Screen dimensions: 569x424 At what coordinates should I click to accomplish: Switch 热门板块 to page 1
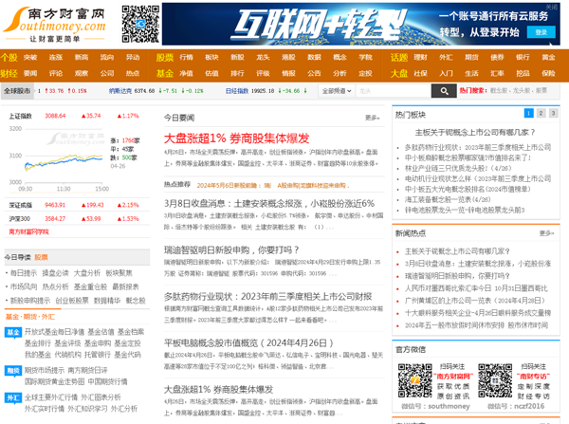tap(529, 113)
